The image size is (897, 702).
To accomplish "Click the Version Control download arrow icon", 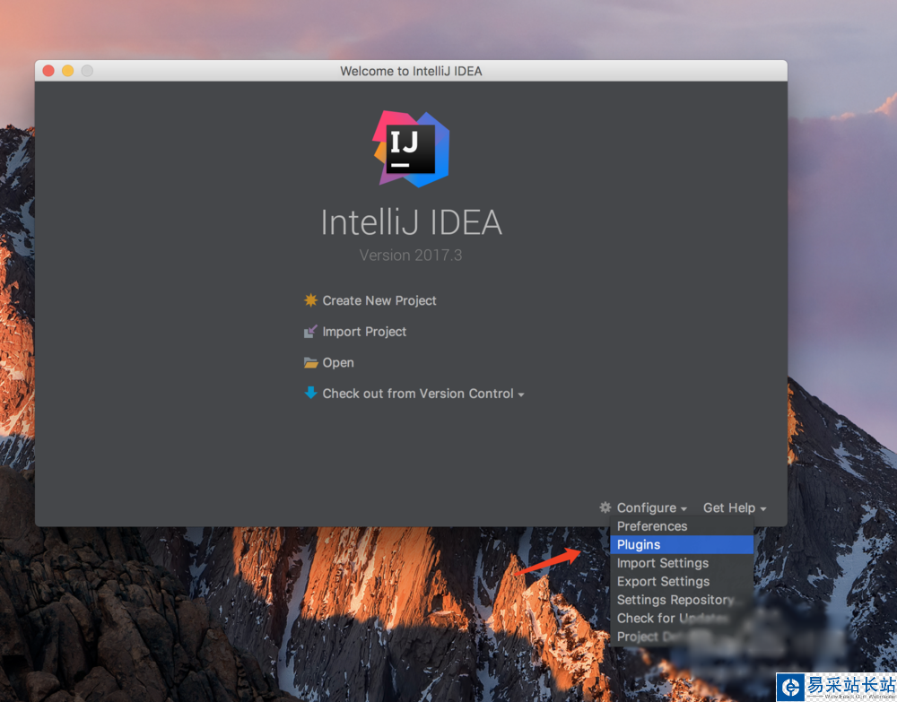I will [x=310, y=393].
